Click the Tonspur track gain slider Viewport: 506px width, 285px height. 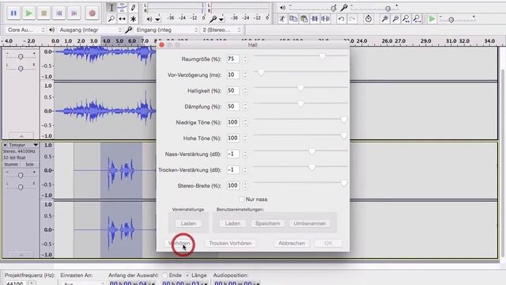21,175
